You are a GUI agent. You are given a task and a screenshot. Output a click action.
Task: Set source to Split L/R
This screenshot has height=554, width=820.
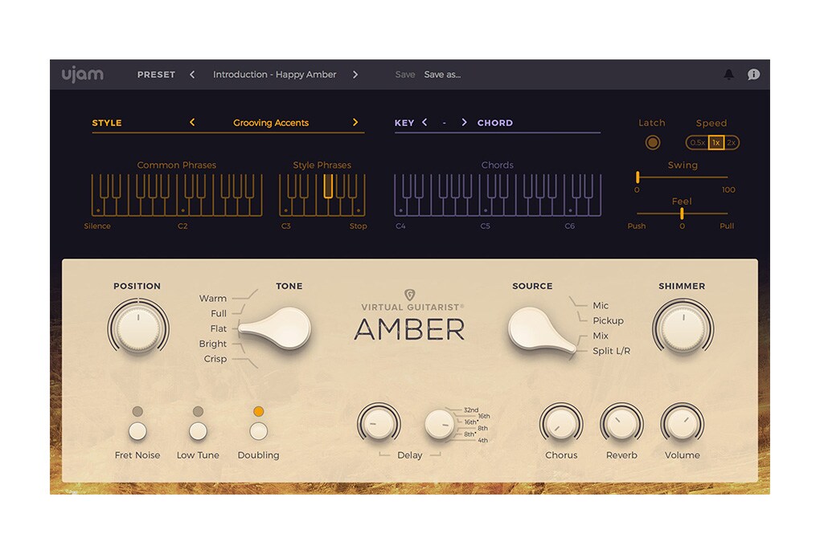[x=611, y=351]
